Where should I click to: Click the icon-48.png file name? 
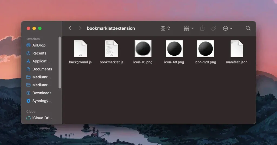174,62
